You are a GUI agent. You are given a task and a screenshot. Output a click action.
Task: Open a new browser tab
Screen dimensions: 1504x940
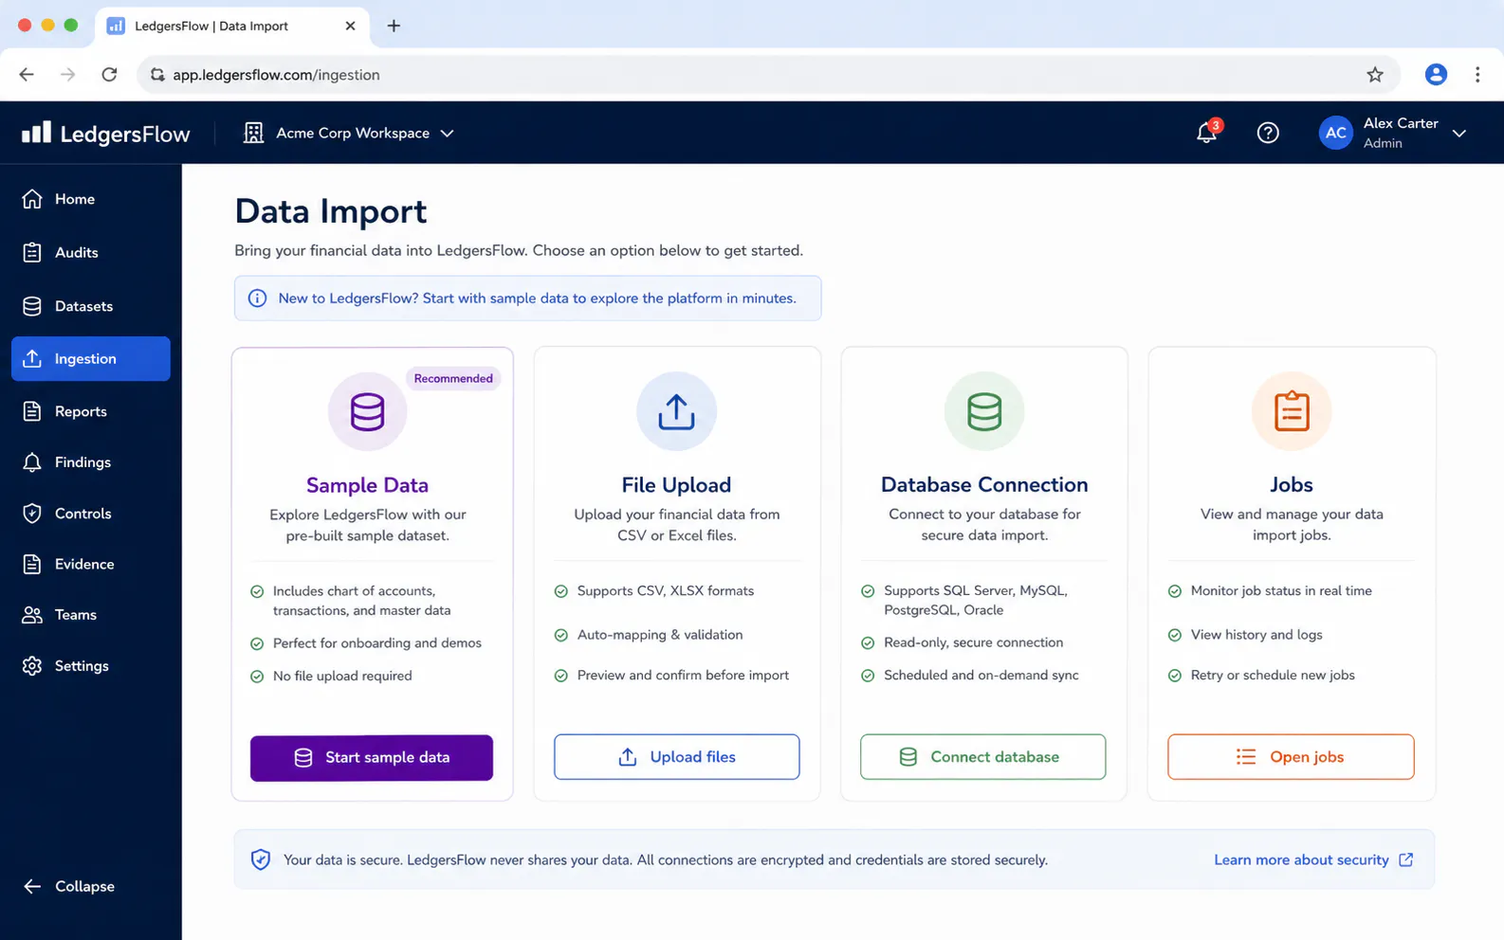pos(394,26)
